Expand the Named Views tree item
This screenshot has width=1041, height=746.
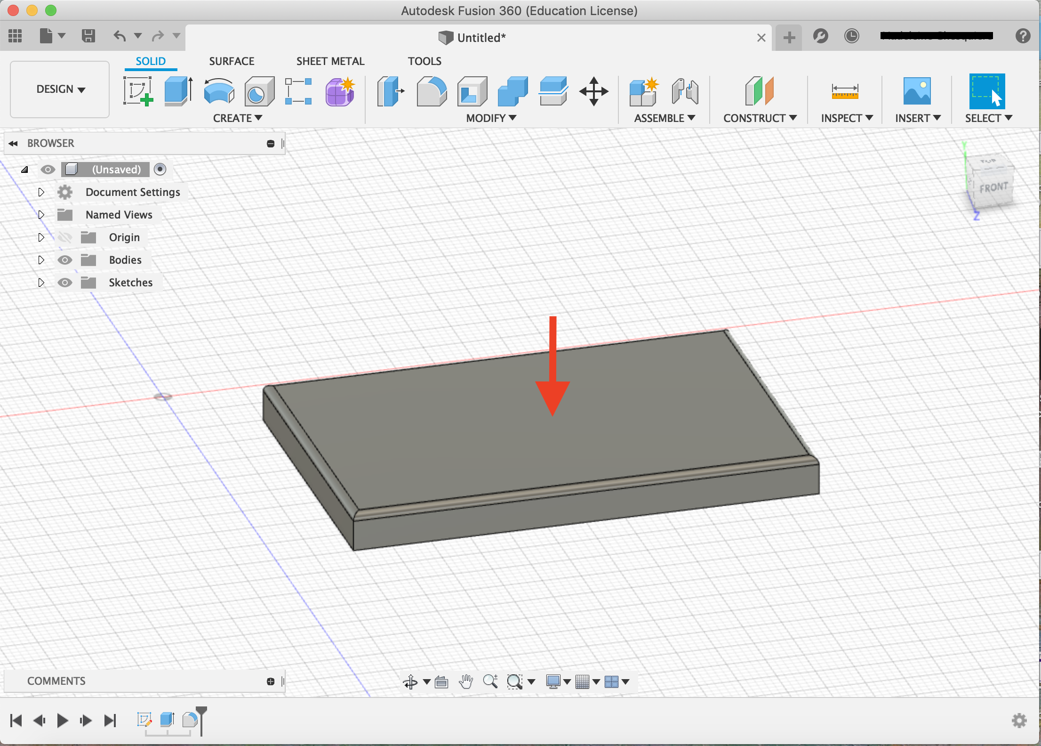(40, 214)
